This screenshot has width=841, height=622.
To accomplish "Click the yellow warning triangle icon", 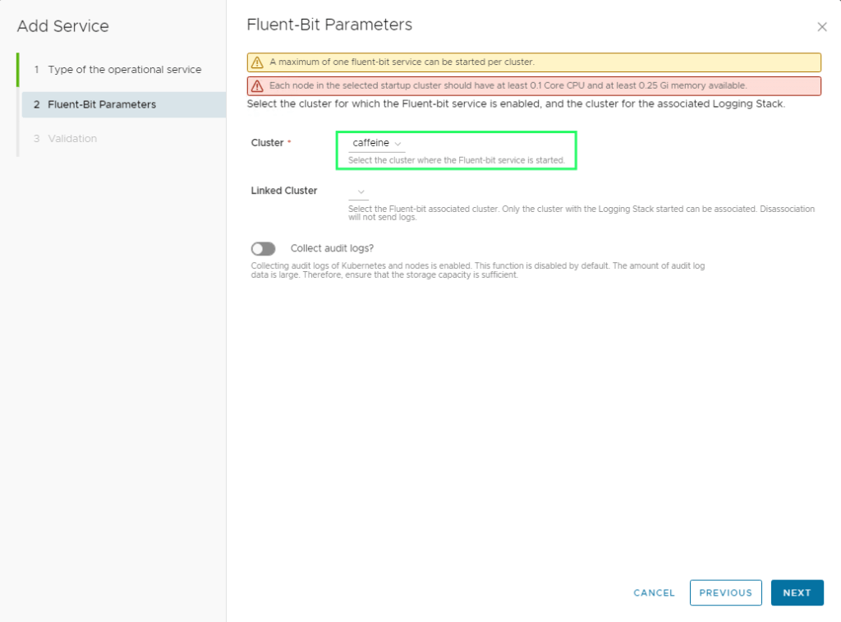I will pyautogui.click(x=257, y=62).
